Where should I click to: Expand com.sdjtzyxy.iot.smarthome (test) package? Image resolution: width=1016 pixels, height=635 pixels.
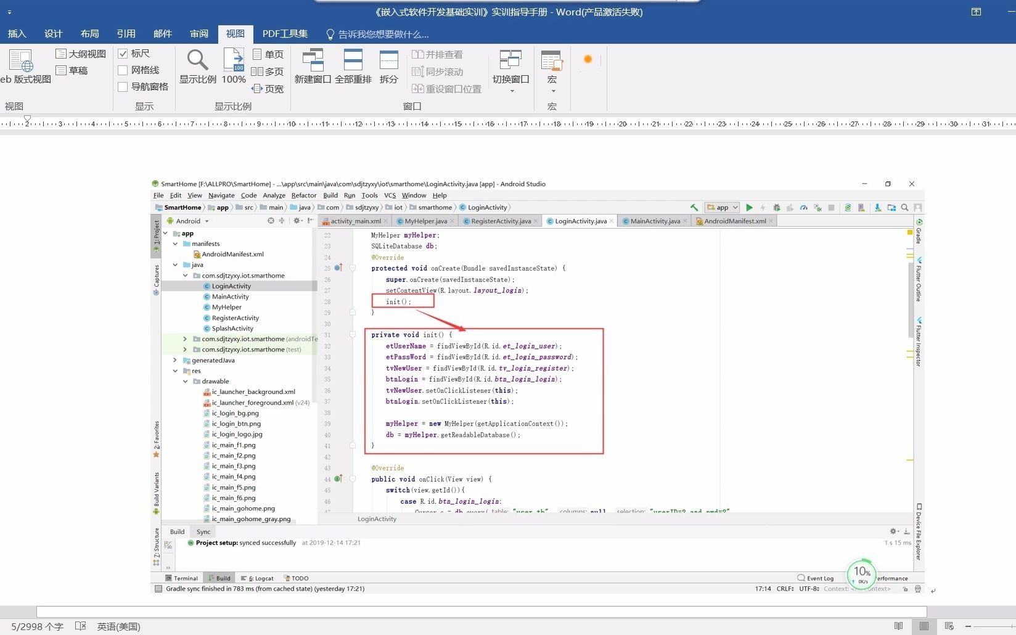point(185,350)
